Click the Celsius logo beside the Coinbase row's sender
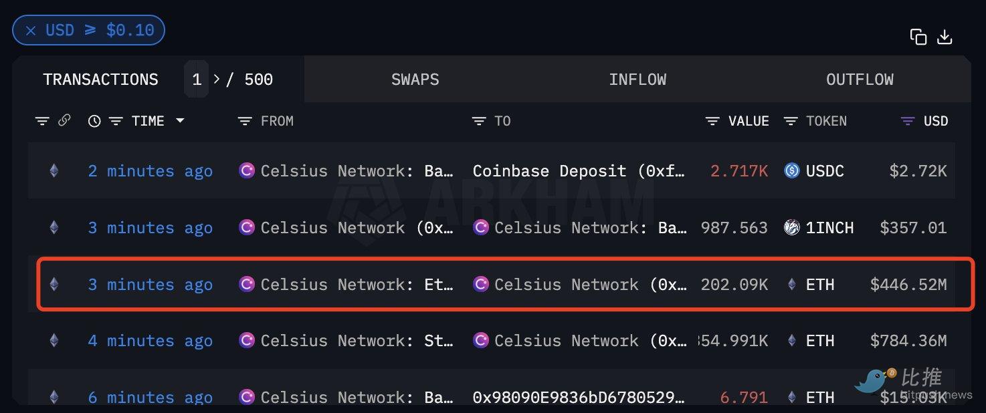 [x=247, y=170]
